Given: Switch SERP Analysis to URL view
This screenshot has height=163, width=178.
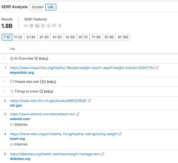Looking at the screenshot, I should tap(51, 7).
